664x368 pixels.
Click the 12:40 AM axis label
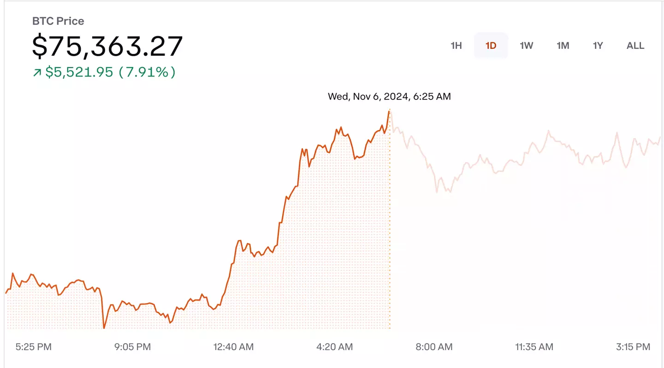233,347
